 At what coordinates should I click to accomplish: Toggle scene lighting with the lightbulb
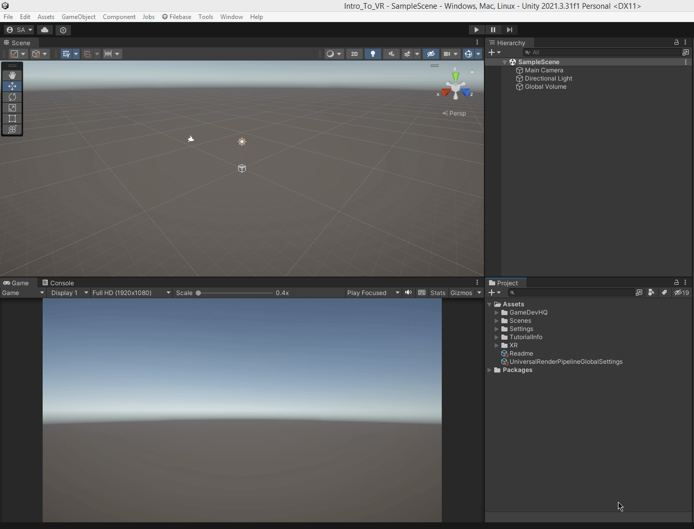tap(372, 53)
